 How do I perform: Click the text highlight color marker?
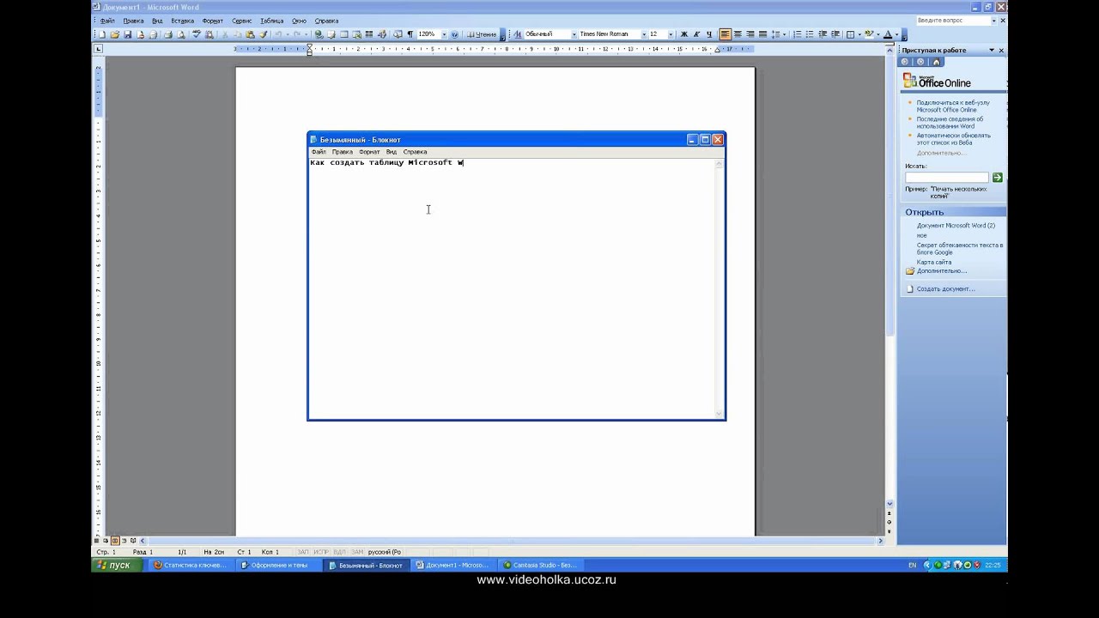click(869, 34)
